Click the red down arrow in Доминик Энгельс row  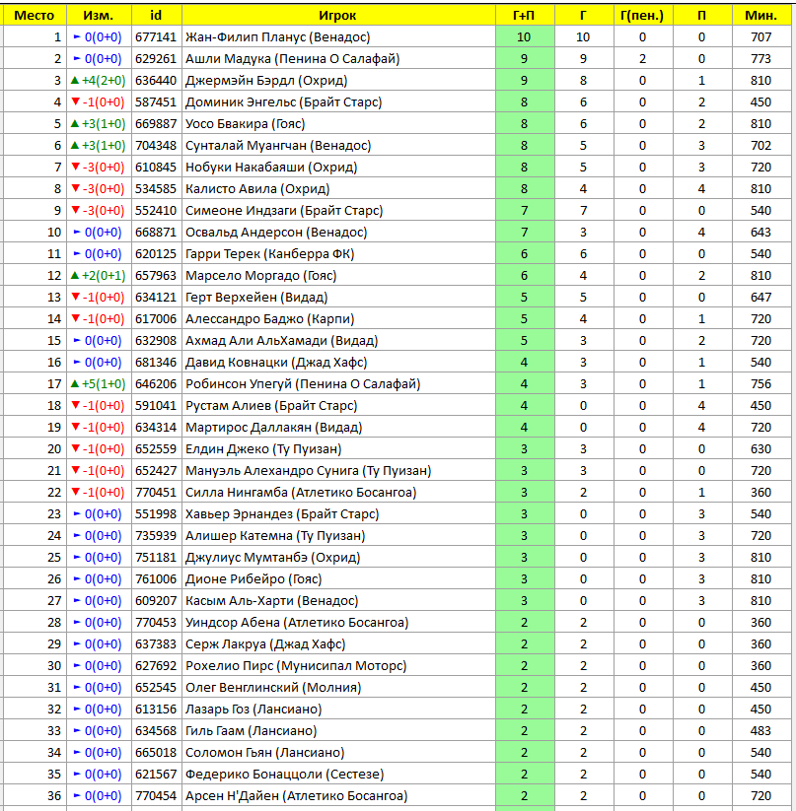pos(76,101)
